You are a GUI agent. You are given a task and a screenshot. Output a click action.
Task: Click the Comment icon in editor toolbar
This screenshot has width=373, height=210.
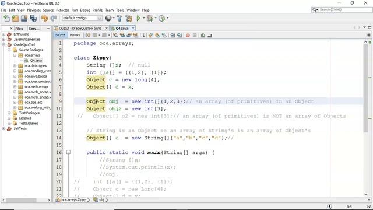(203, 35)
